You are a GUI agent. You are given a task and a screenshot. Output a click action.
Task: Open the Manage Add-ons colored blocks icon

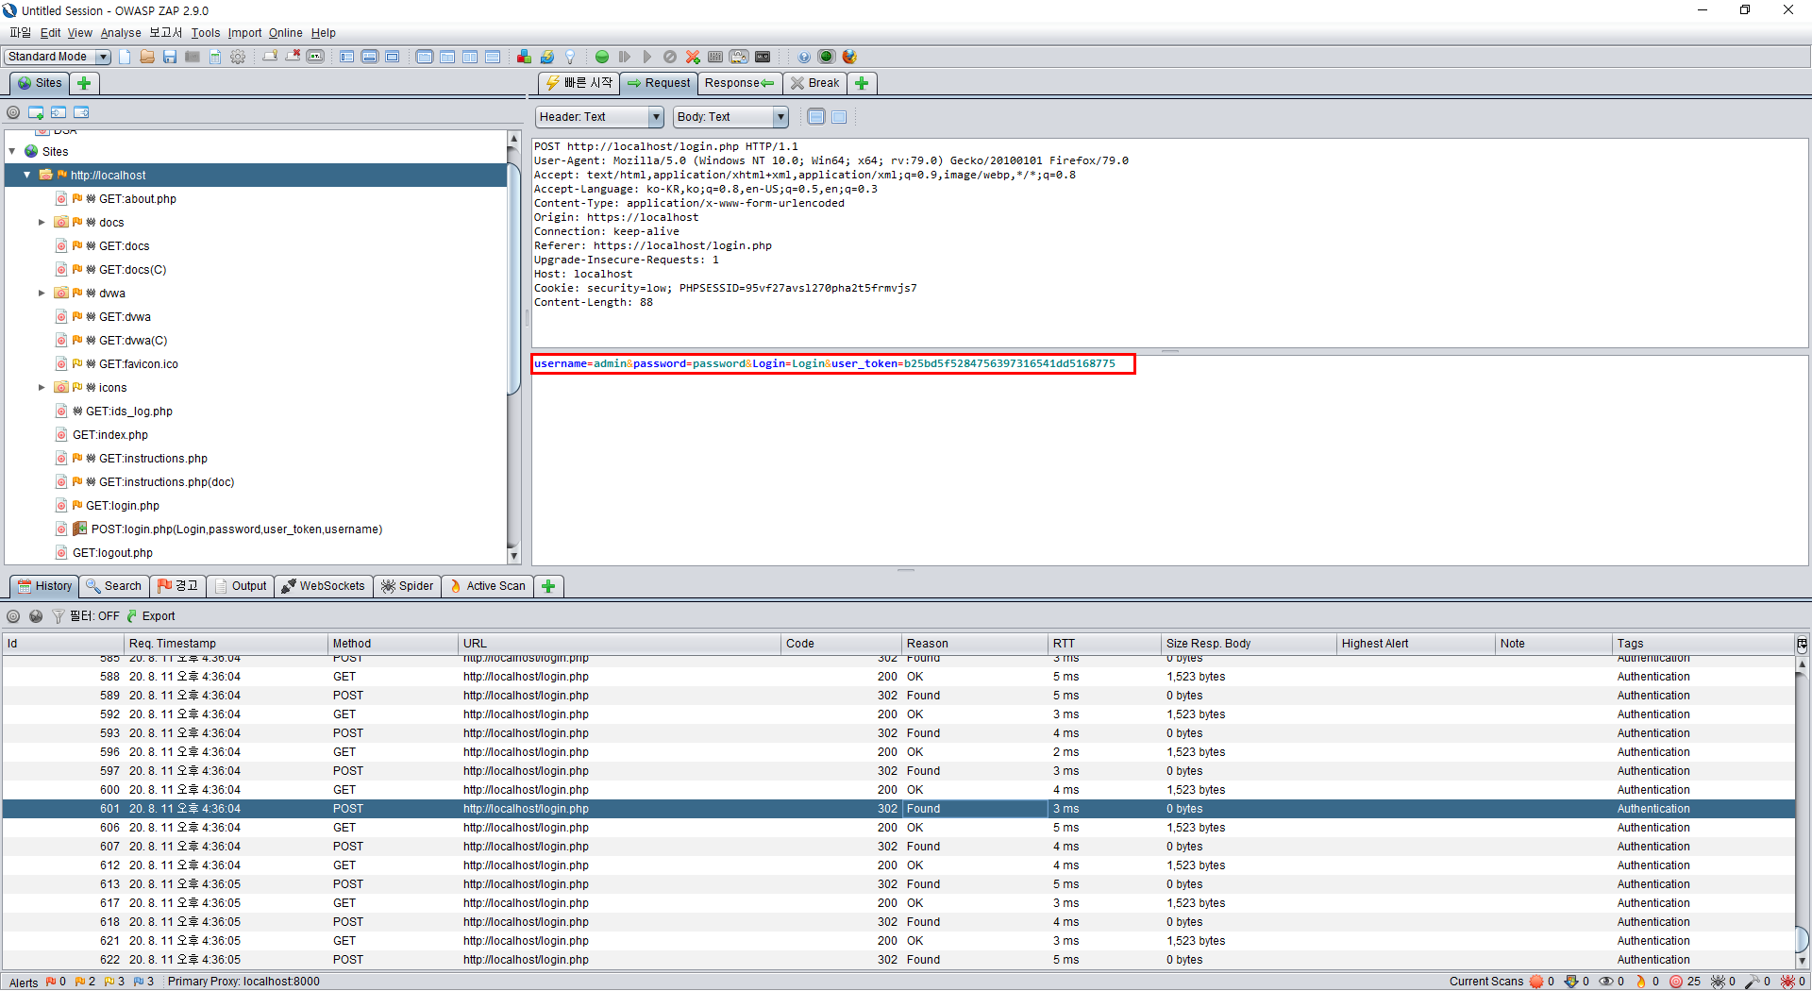coord(524,57)
